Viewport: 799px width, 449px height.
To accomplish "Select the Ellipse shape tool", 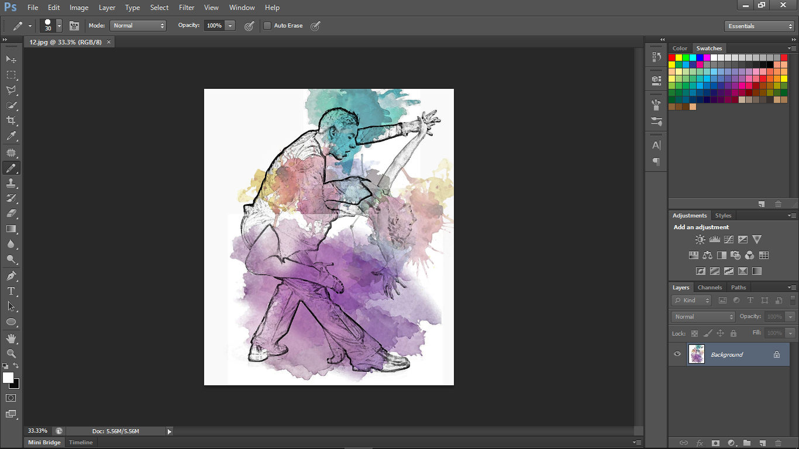I will [x=11, y=322].
